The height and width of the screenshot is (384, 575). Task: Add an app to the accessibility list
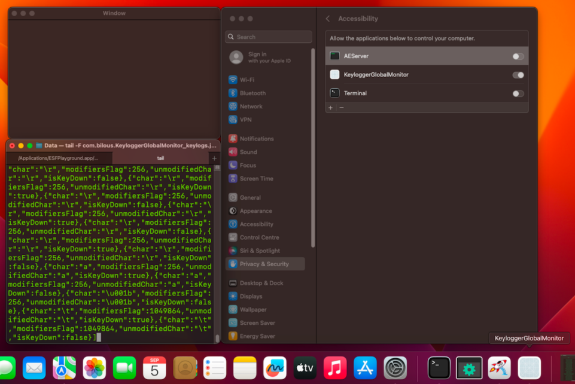tap(330, 108)
